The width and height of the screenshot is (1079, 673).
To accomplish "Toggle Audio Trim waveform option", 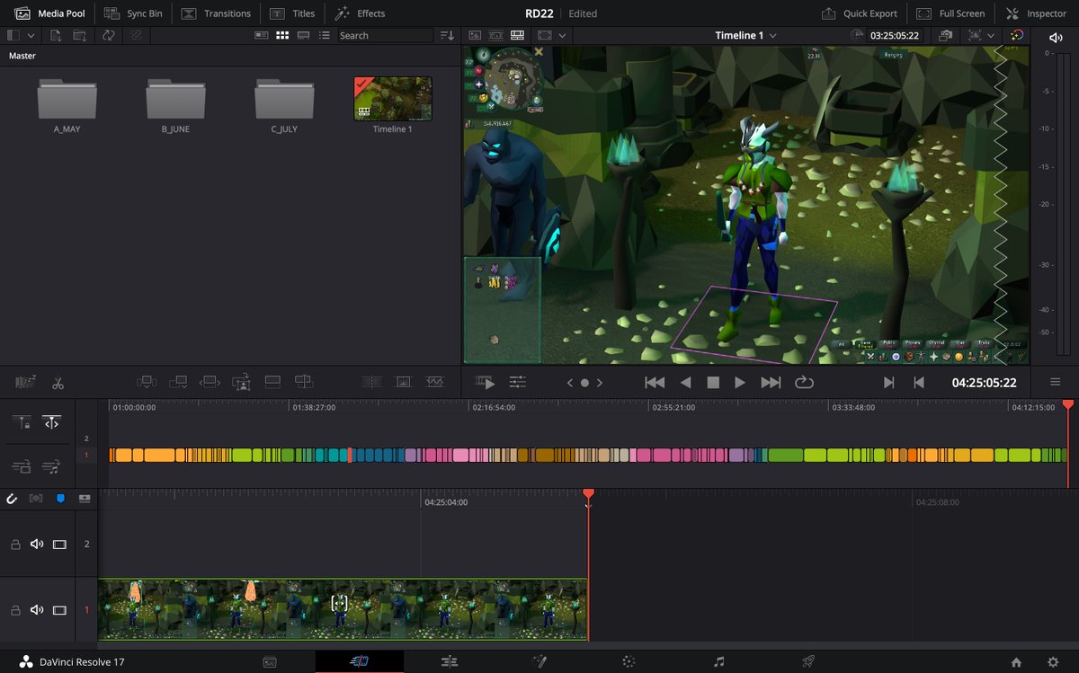I will (x=37, y=497).
